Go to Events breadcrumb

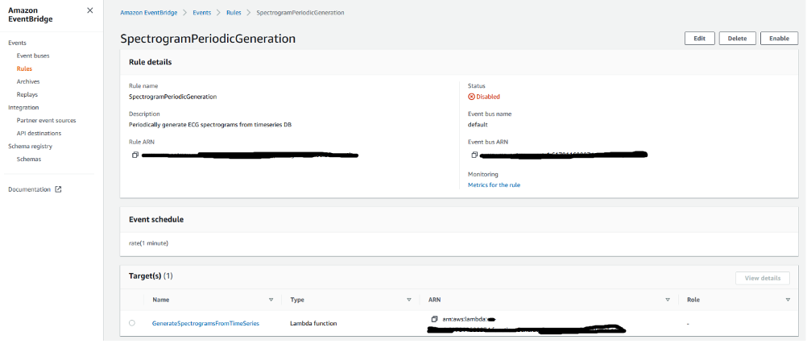click(x=201, y=12)
